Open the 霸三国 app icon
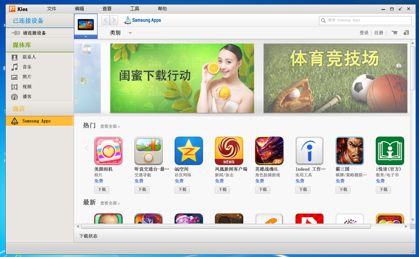The height and width of the screenshot is (257, 419). tap(350, 151)
